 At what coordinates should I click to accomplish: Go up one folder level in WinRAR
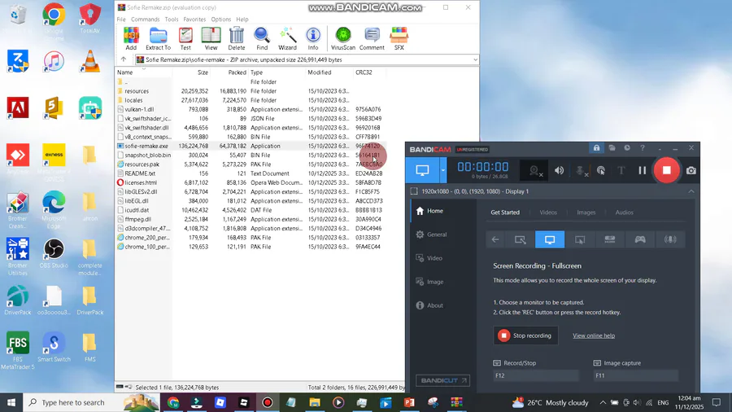click(124, 59)
